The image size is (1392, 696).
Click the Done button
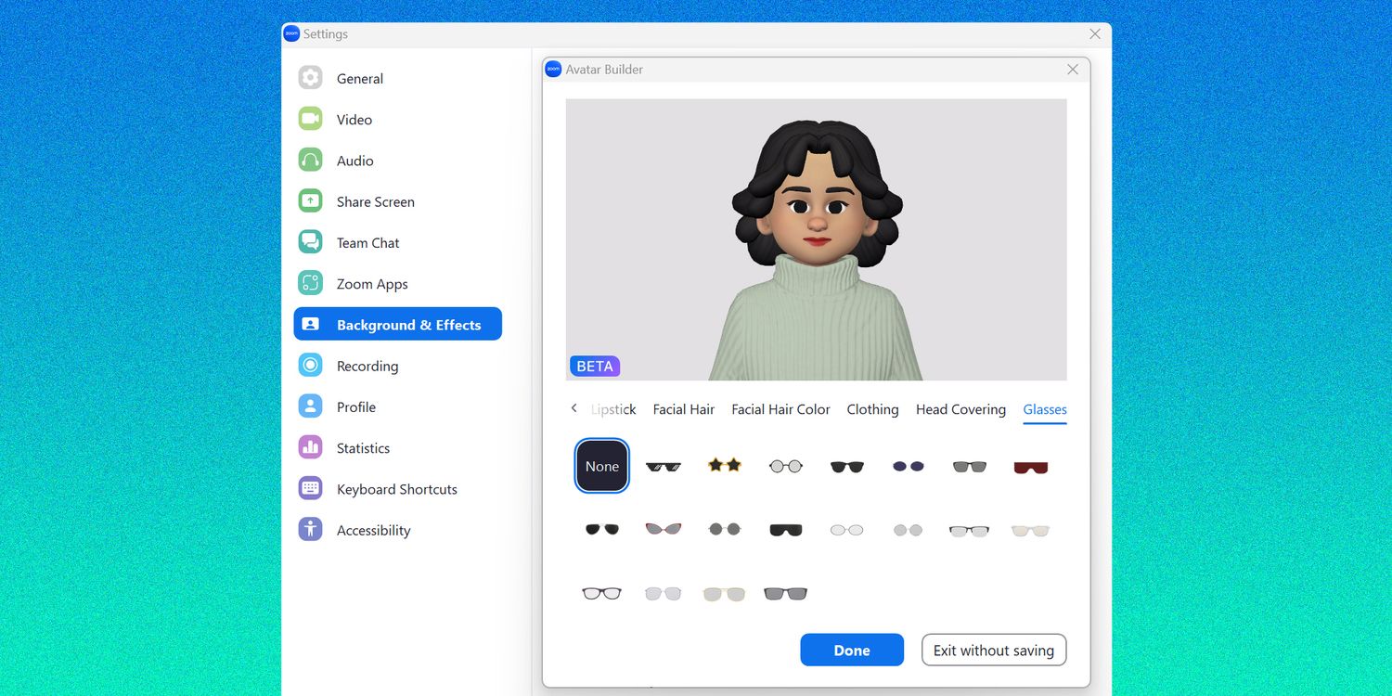(851, 651)
